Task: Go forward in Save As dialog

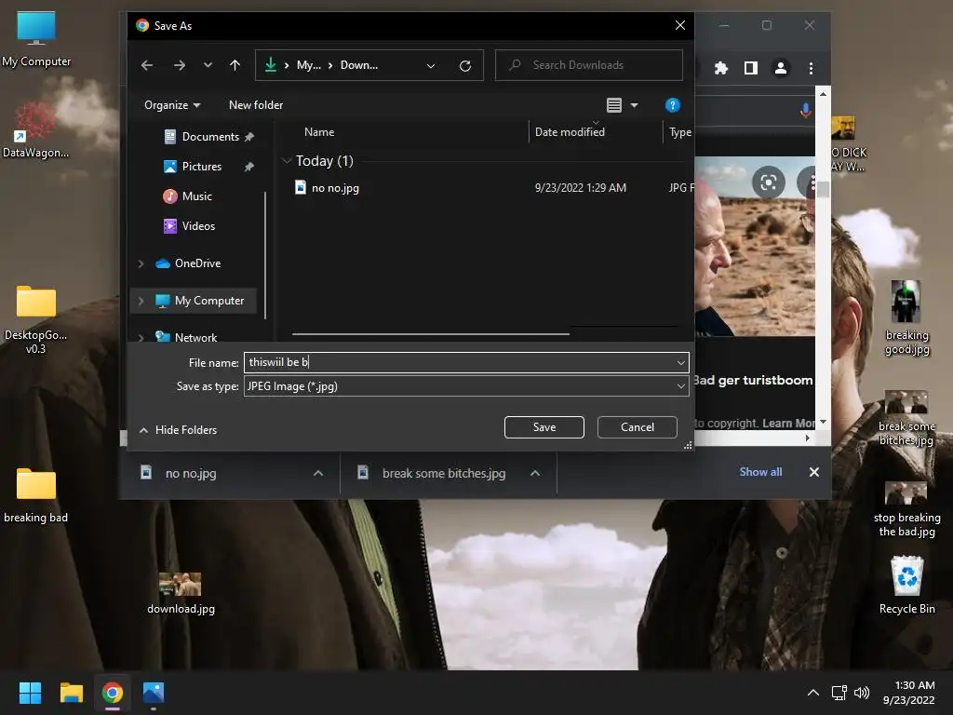Action: click(x=180, y=65)
